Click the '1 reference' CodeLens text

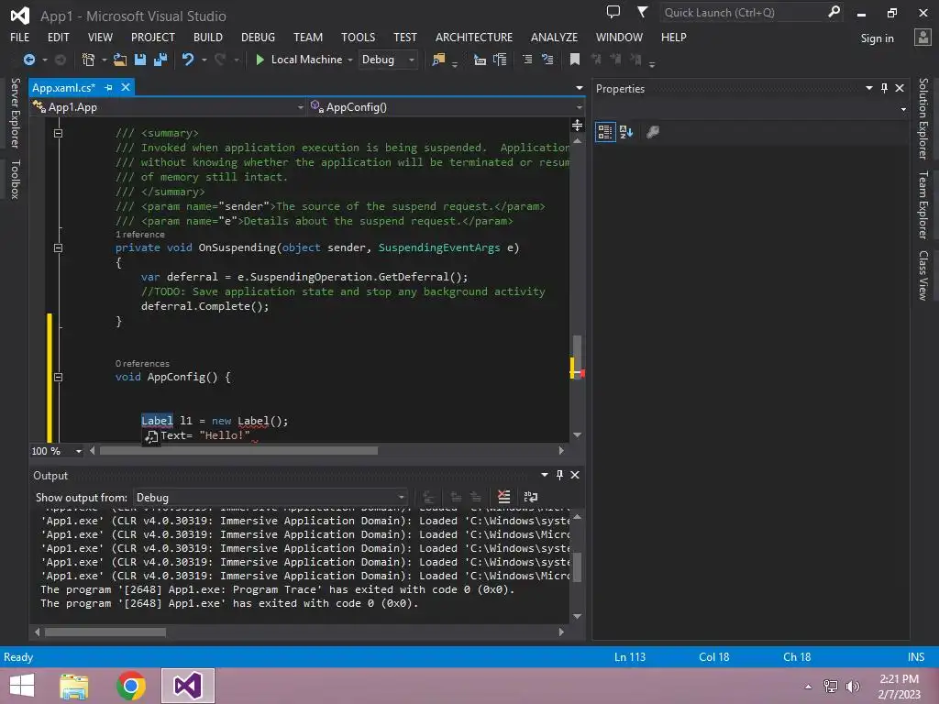pyautogui.click(x=140, y=234)
